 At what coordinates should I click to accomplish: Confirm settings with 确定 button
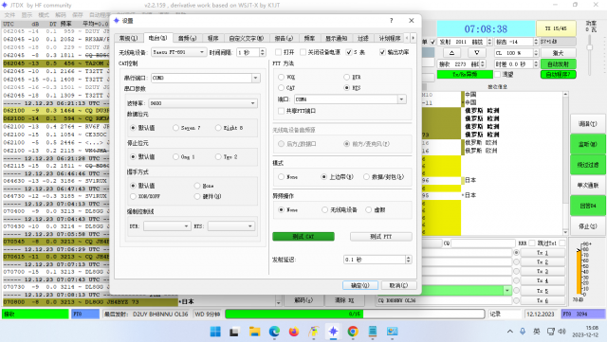pyautogui.click(x=360, y=285)
